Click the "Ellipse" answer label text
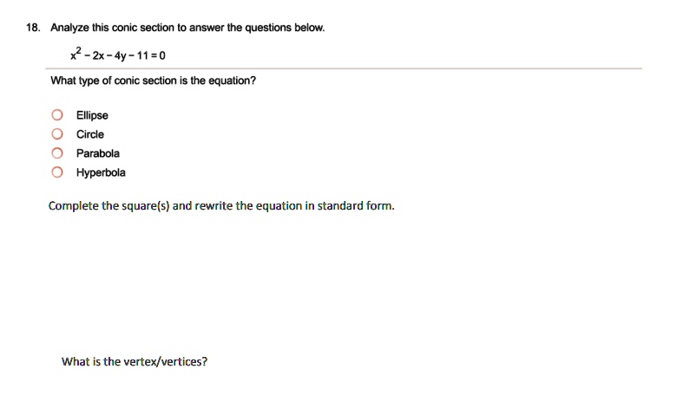Viewport: 677px width, 408px height. [92, 115]
